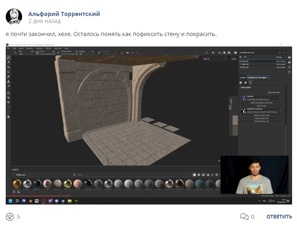Open the Mode menu
The width and height of the screenshot is (297, 225).
click(x=21, y=48)
